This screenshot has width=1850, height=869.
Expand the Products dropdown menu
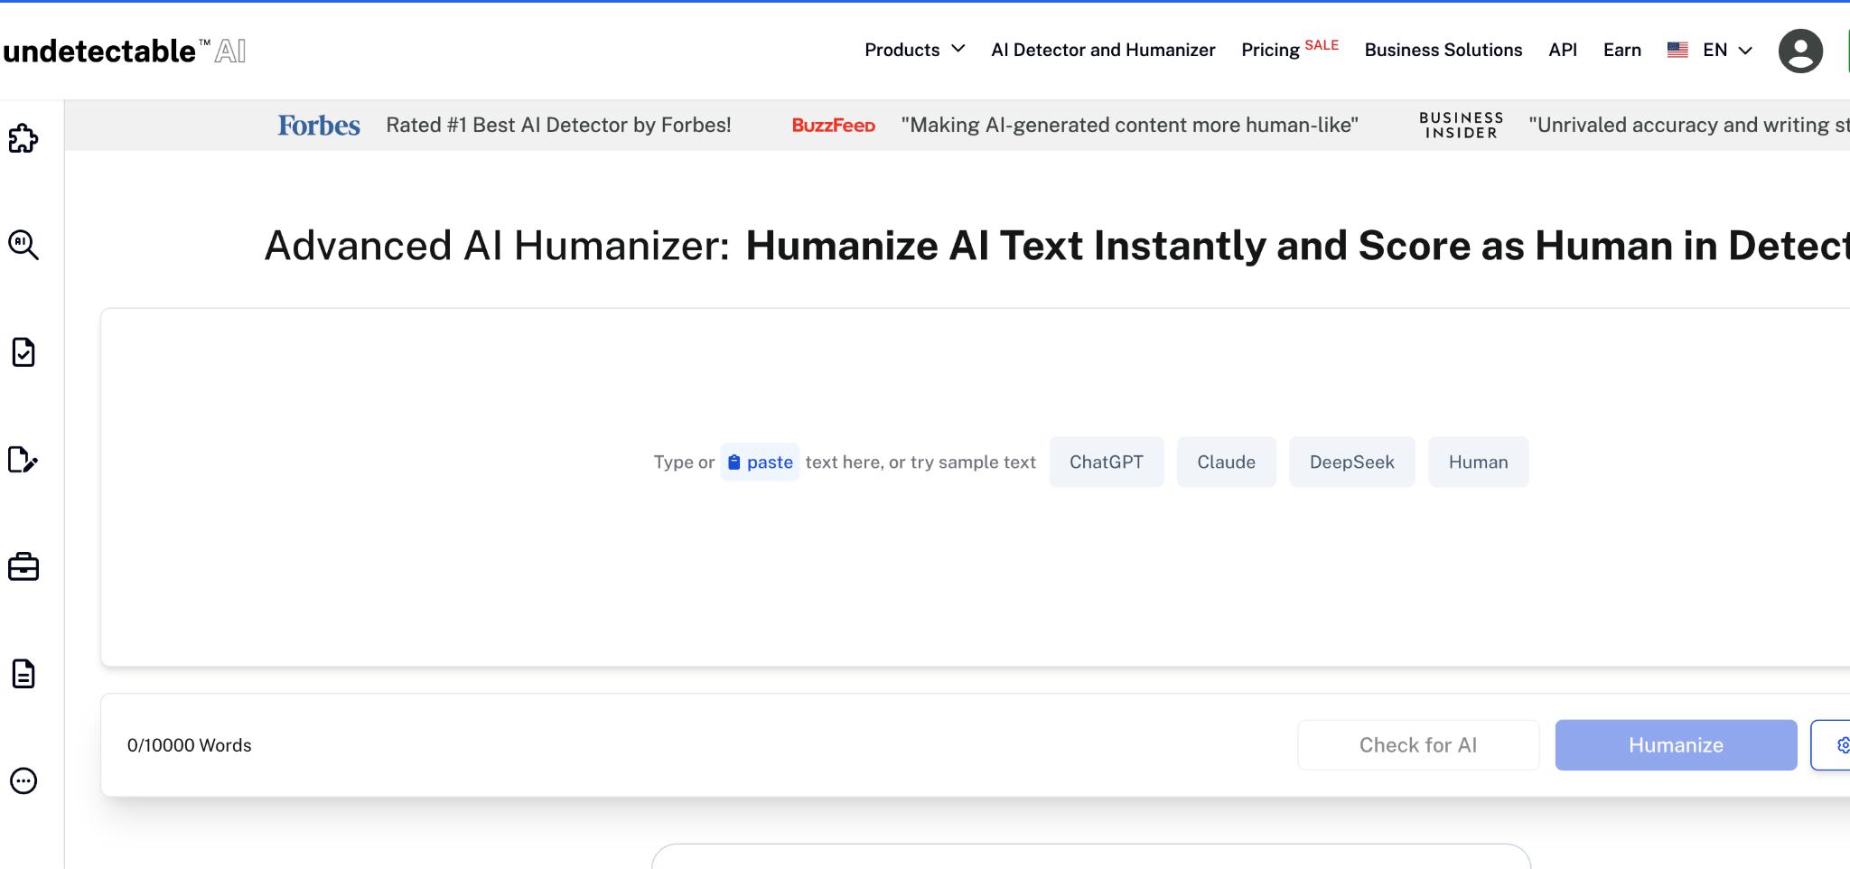[914, 50]
